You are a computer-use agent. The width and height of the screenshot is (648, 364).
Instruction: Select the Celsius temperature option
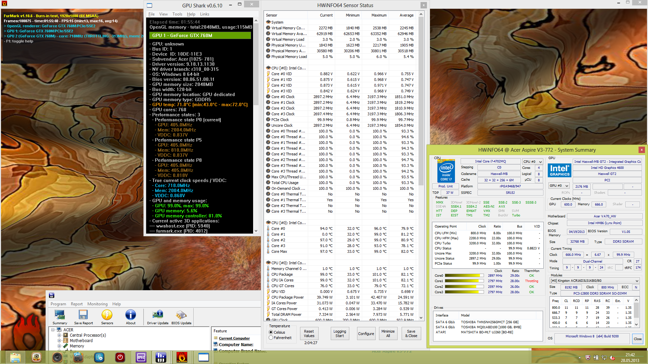pyautogui.click(x=271, y=332)
